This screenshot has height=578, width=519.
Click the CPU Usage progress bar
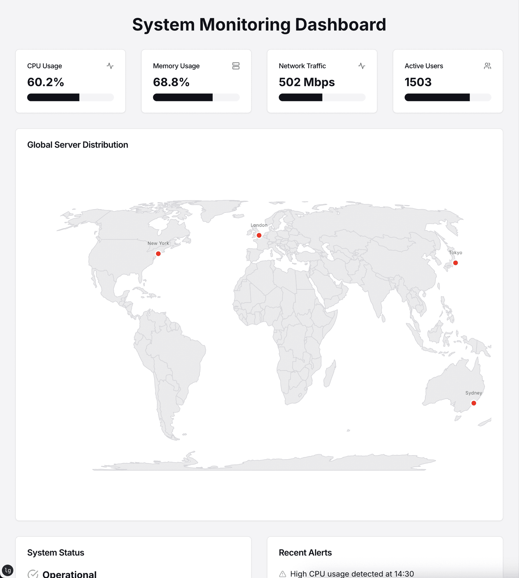point(71,97)
